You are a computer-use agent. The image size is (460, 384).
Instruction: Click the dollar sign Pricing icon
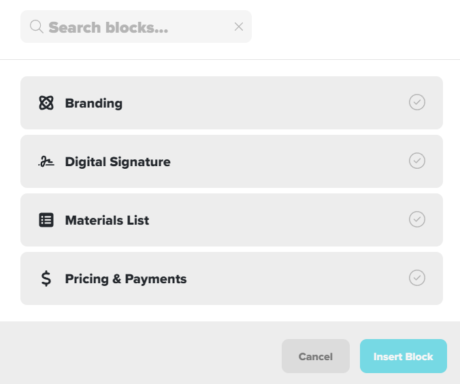pyautogui.click(x=46, y=278)
